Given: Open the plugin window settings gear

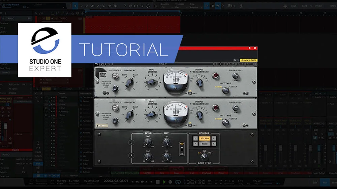Looking at the screenshot, I should click(x=235, y=60).
